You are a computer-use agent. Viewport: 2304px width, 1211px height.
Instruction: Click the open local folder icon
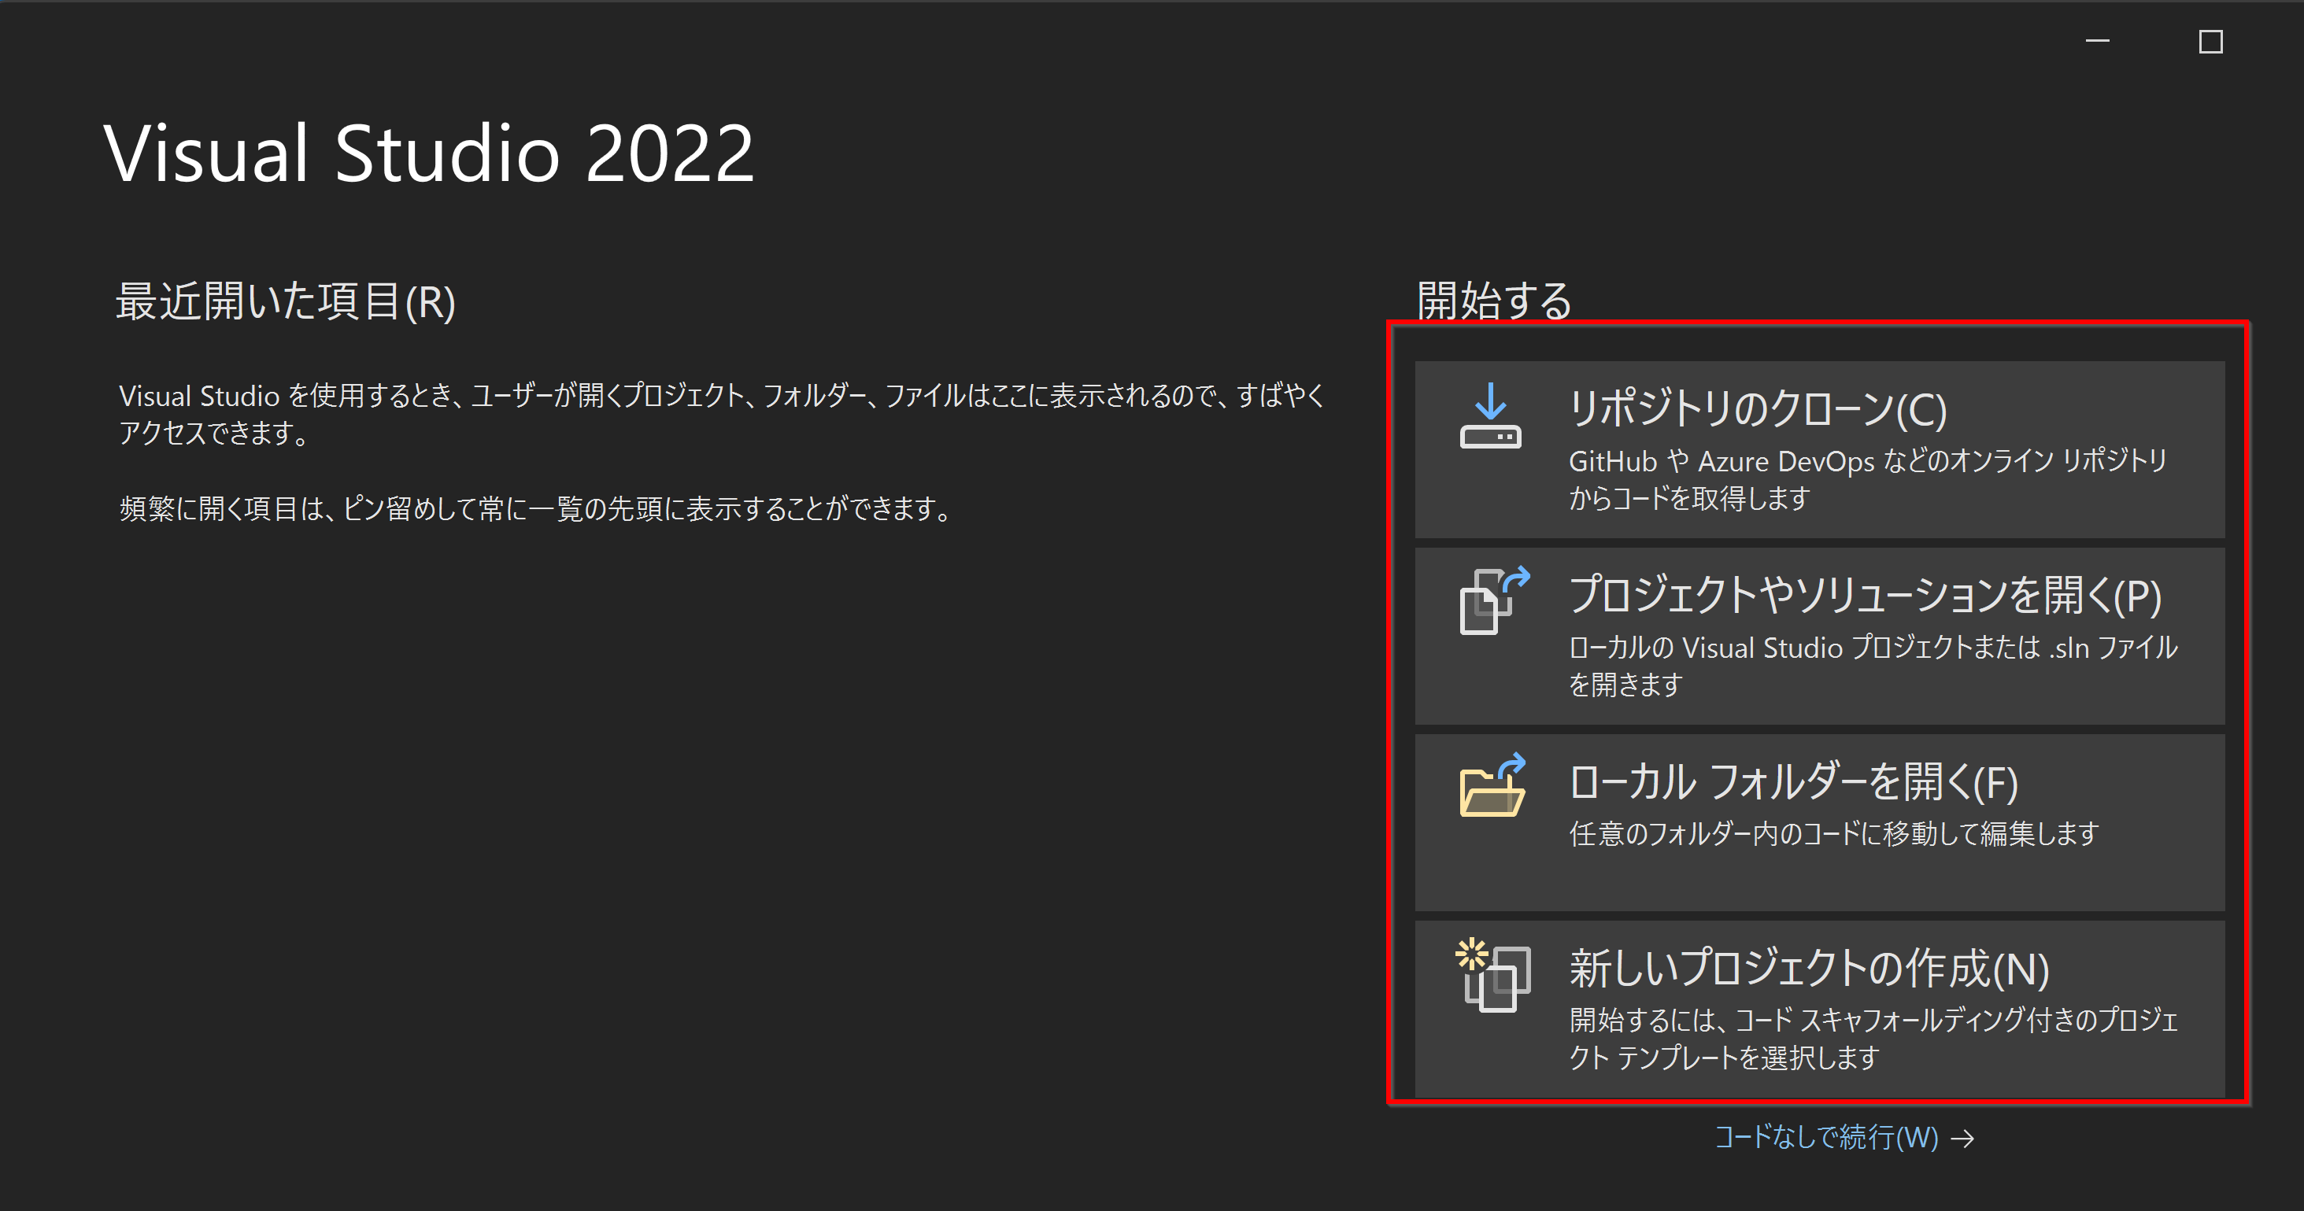[1492, 785]
